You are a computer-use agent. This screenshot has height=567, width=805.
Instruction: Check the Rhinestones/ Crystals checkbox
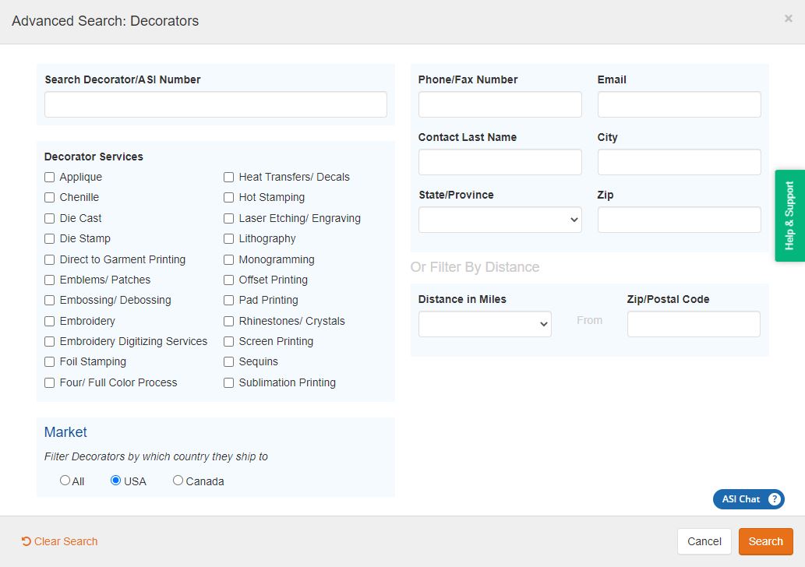pyautogui.click(x=228, y=321)
